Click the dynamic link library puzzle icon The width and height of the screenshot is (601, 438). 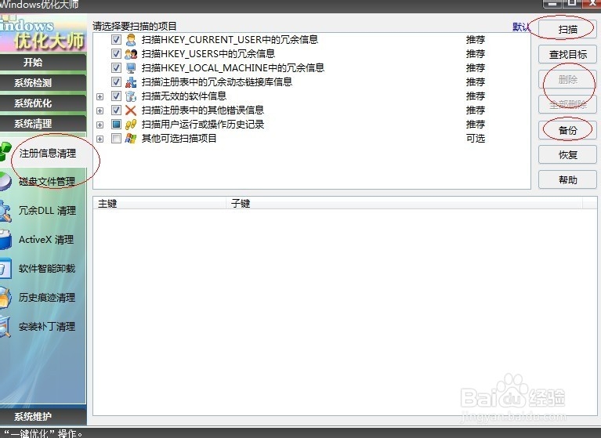tap(131, 82)
